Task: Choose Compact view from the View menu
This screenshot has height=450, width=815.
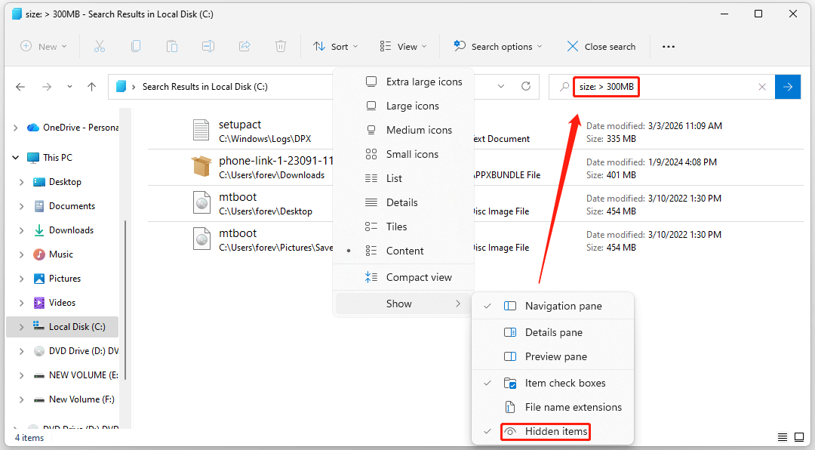Action: tap(419, 277)
